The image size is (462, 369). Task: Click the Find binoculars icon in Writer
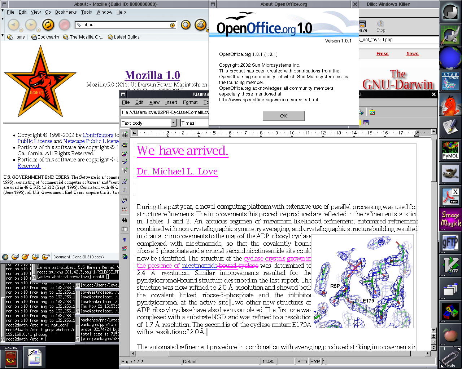tap(125, 220)
